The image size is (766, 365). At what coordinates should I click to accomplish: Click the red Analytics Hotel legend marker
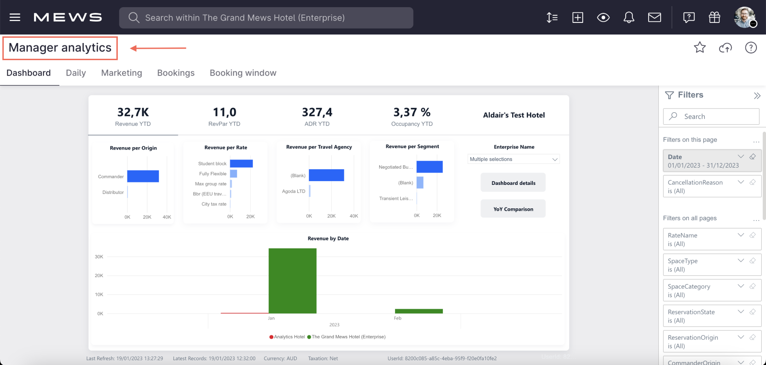click(x=271, y=337)
